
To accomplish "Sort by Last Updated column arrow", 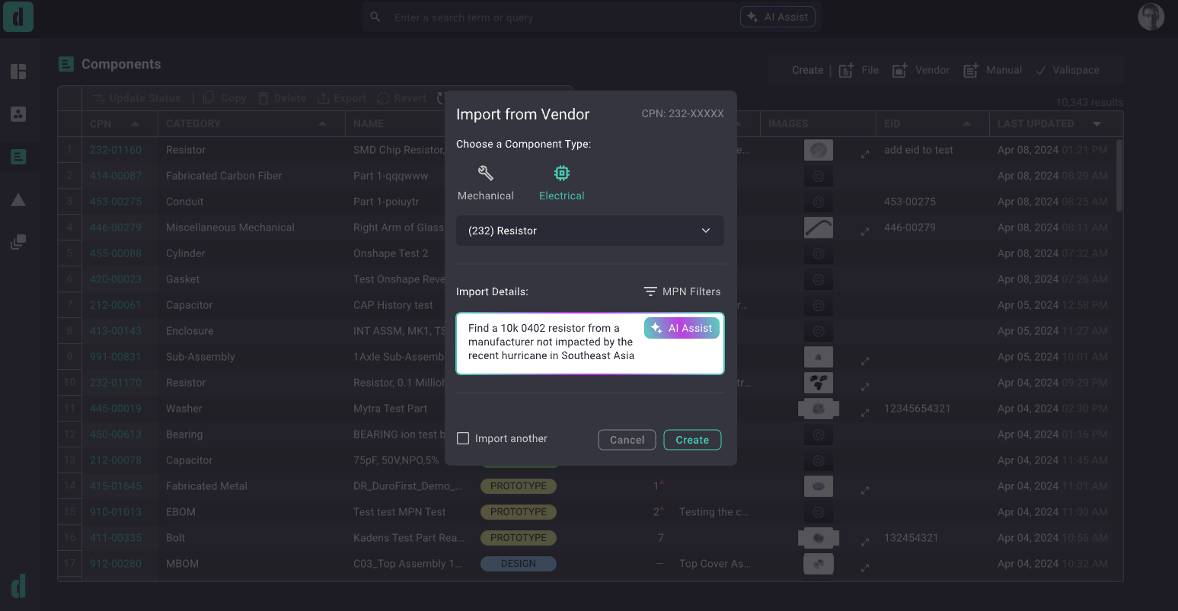I will coord(1097,123).
